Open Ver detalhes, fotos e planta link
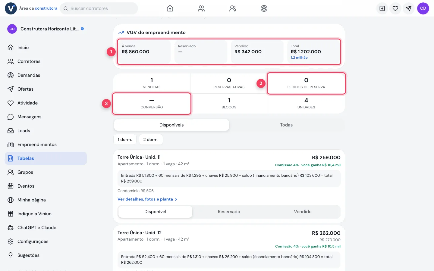Image resolution: width=434 pixels, height=271 pixels. 147,199
